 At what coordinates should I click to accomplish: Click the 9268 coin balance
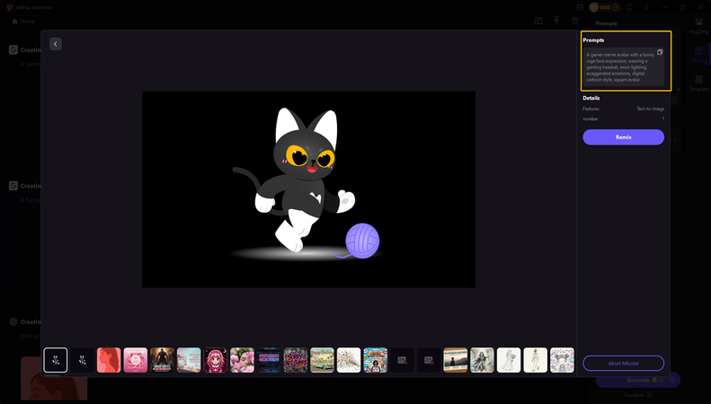click(x=606, y=7)
